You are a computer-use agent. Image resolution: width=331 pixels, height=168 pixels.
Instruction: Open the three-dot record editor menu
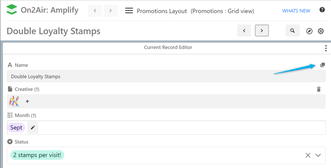pyautogui.click(x=326, y=48)
